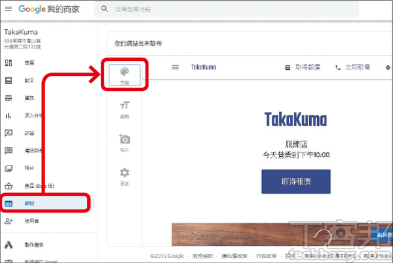
Task: Open 隱私權政策 footer link
Action: pyautogui.click(x=234, y=256)
